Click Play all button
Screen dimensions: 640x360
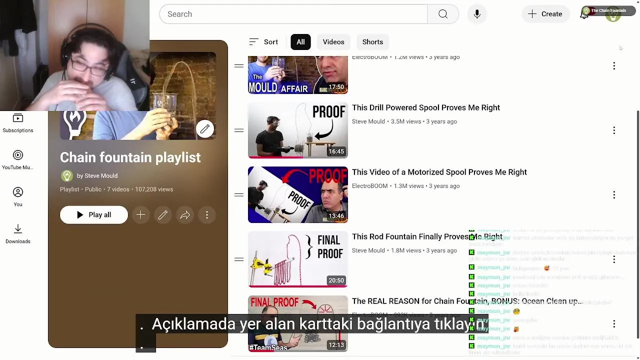94,215
